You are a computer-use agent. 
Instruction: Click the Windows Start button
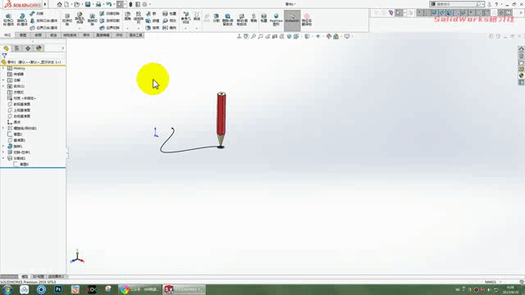(7, 289)
